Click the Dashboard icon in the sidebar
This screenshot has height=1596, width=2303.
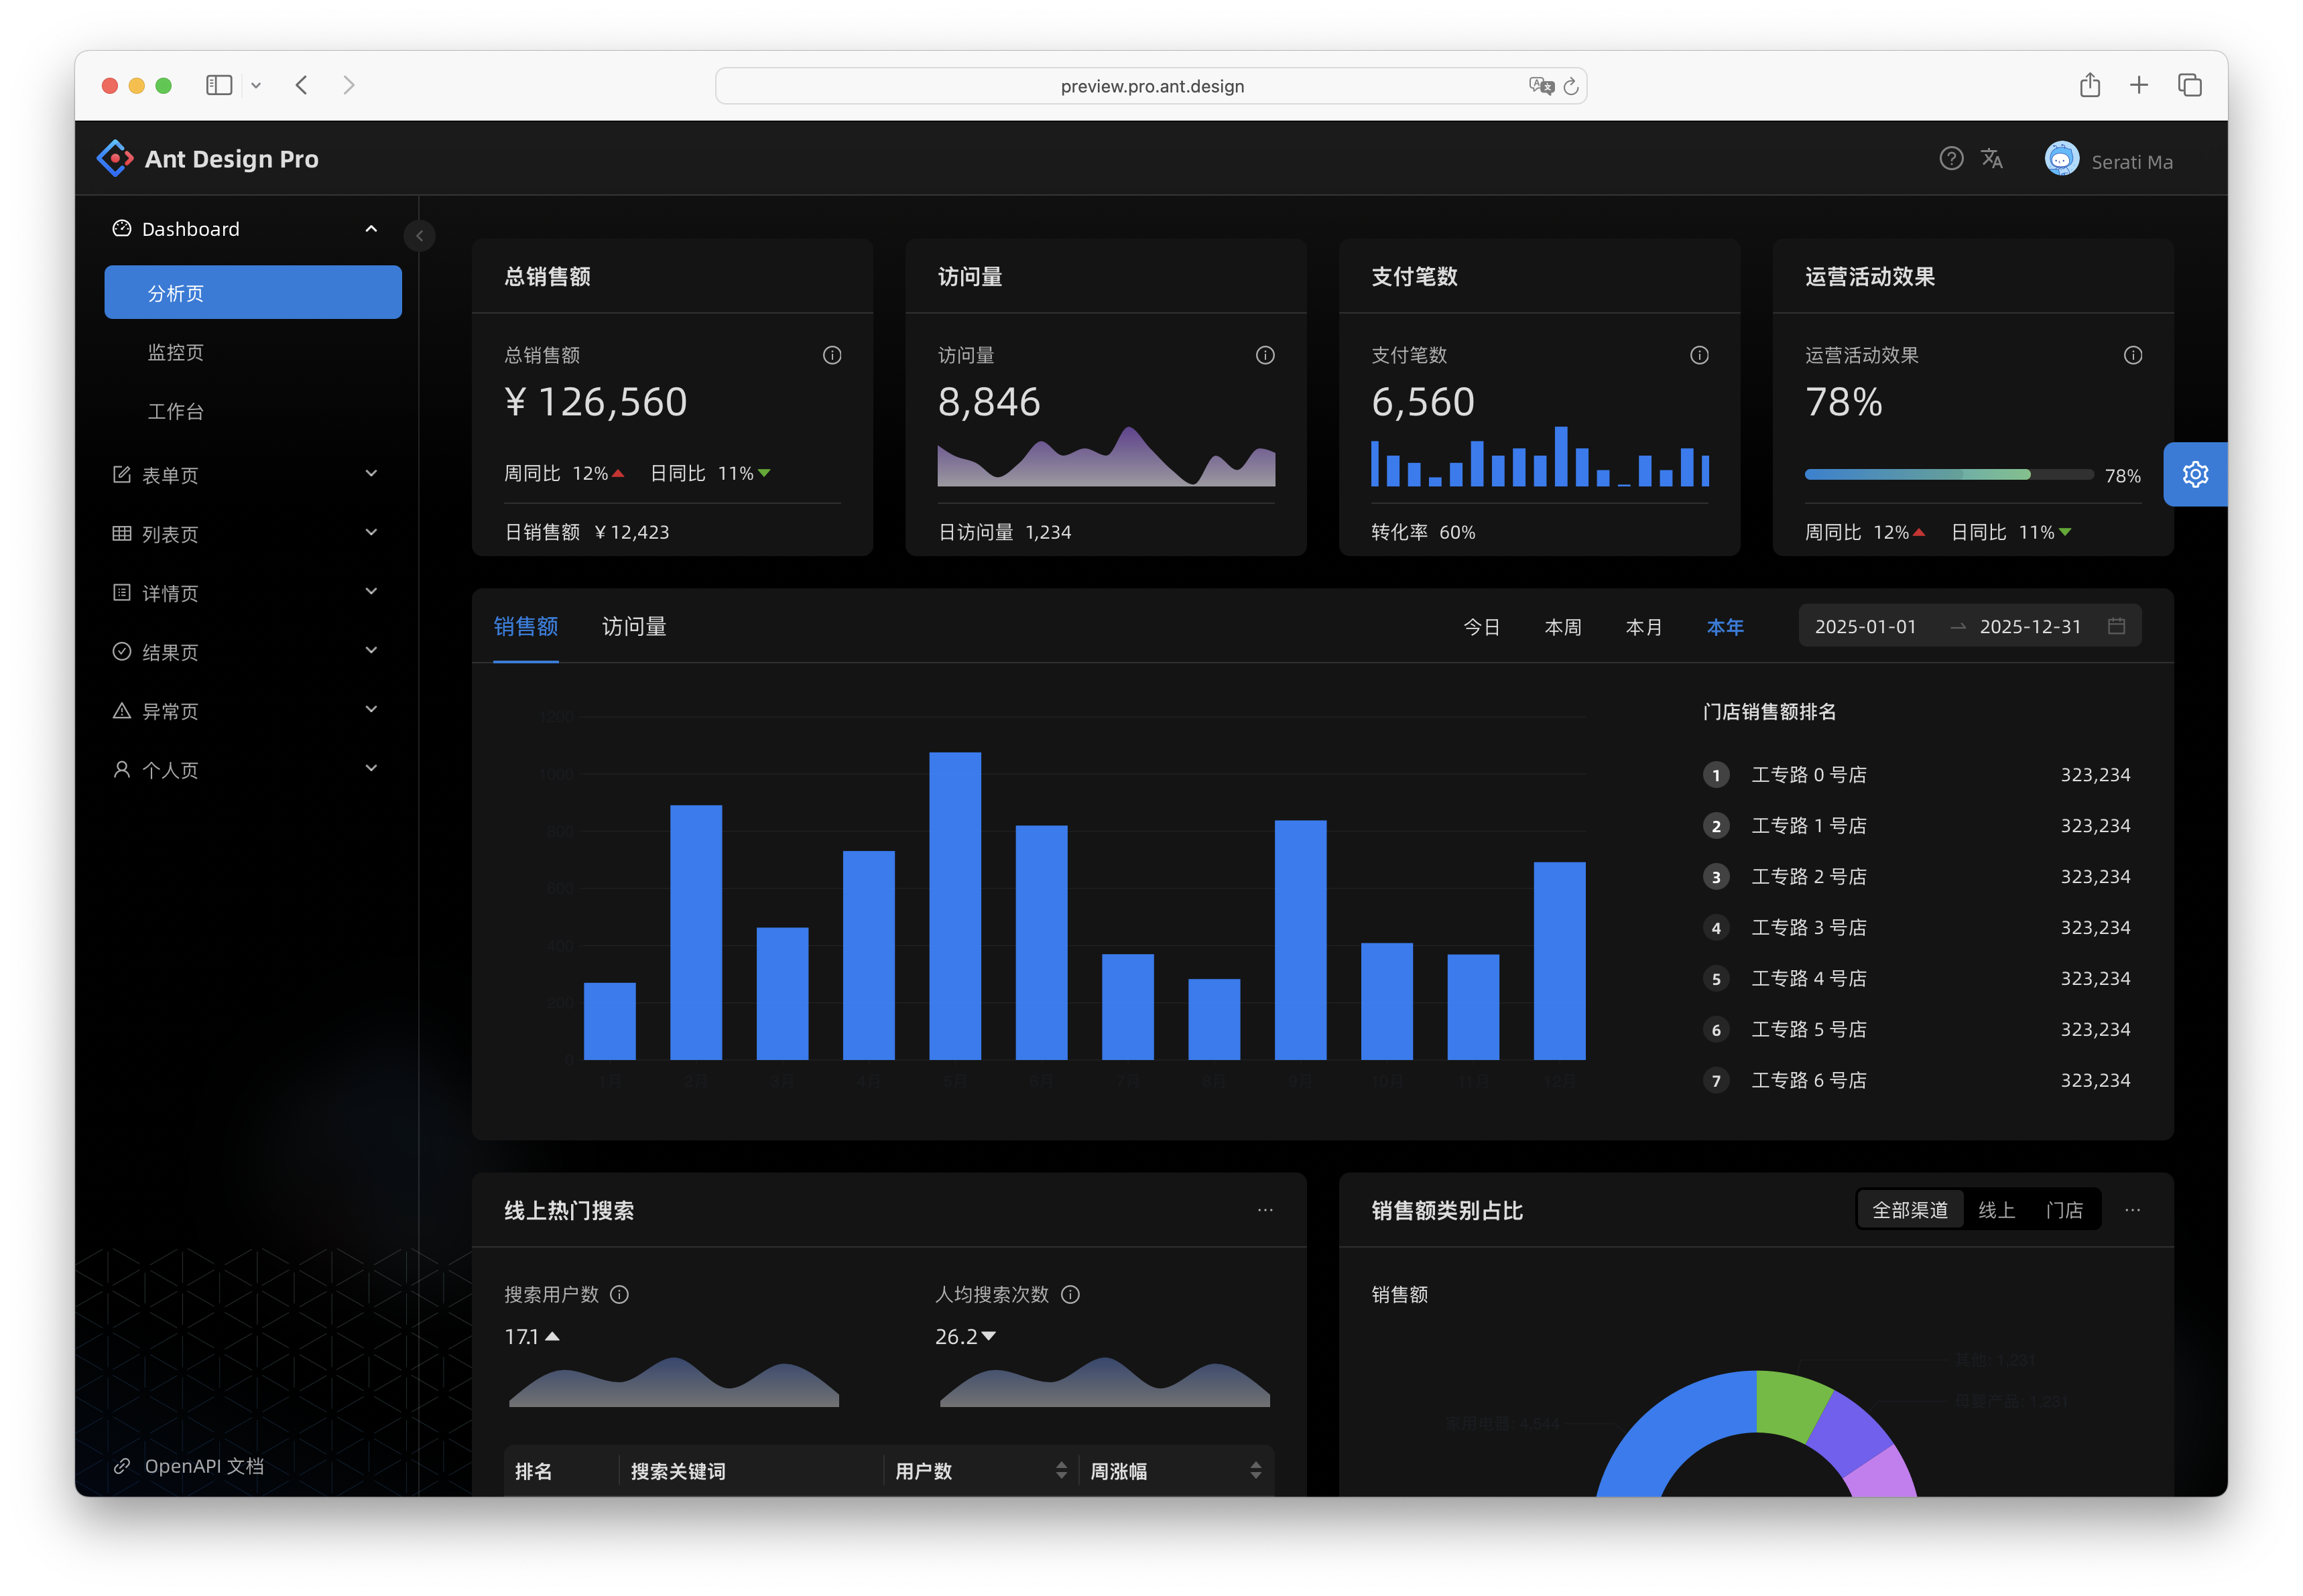[120, 228]
